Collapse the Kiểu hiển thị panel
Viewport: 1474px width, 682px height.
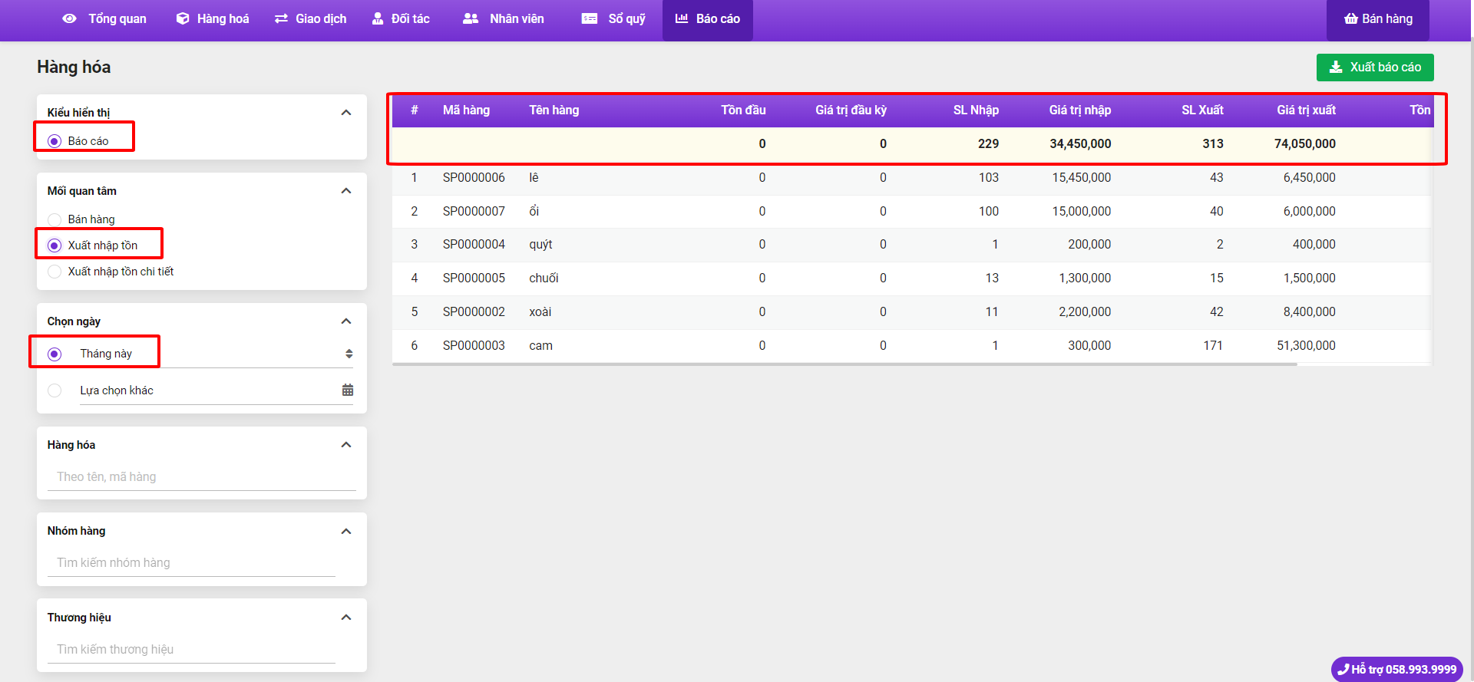346,113
